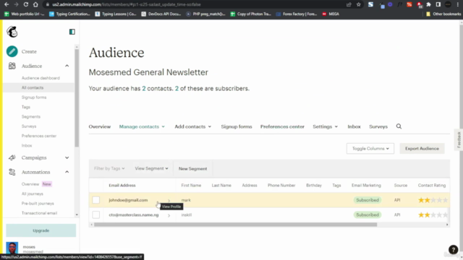Collapse the Automations sidebar section chevron
This screenshot has width=463, height=260.
[67, 172]
